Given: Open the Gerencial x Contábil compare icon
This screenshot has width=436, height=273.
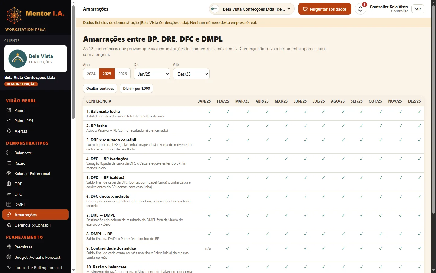Looking at the screenshot, I should (9, 225).
